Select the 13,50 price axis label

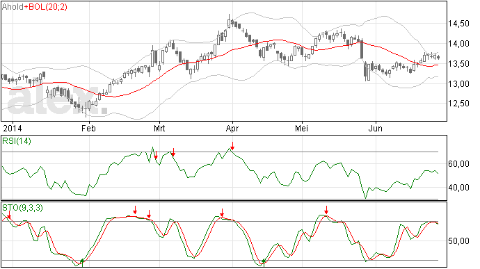[x=458, y=64]
